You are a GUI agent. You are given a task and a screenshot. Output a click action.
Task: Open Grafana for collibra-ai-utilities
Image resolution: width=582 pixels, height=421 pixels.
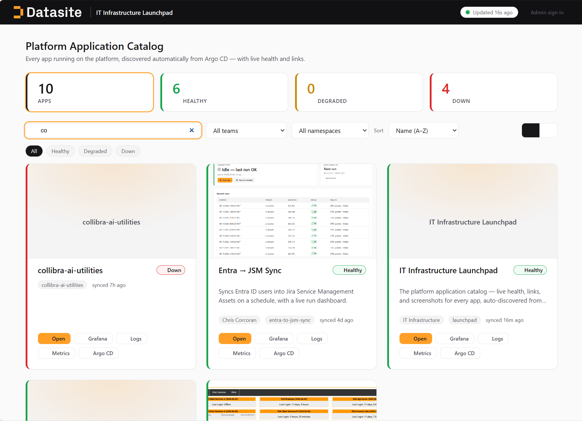click(x=93, y=338)
